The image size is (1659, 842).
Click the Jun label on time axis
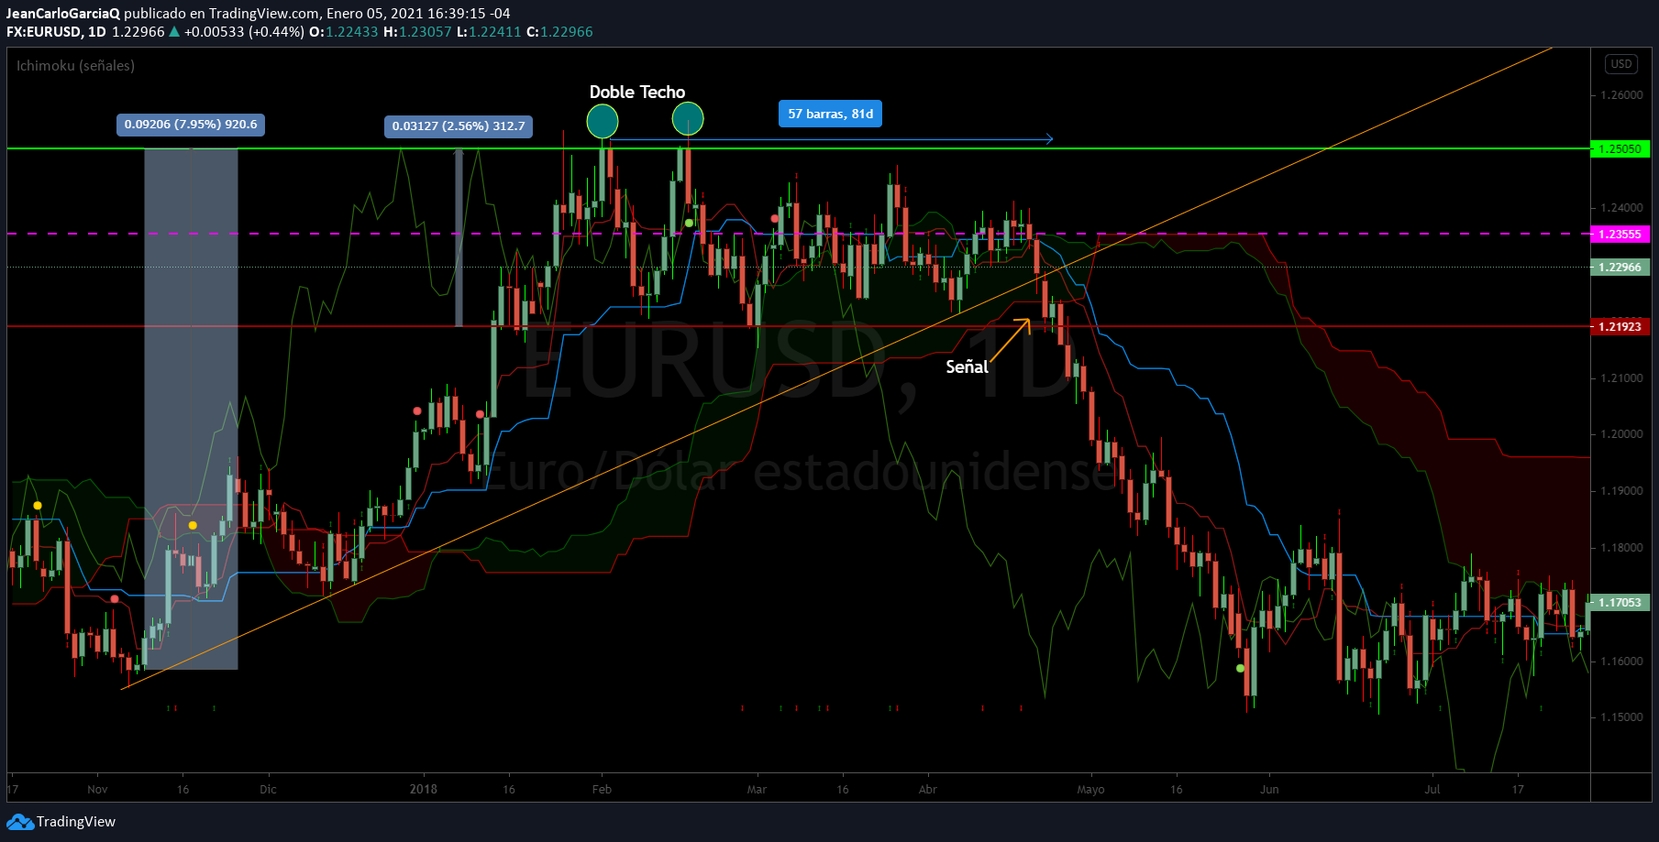[x=1269, y=789]
